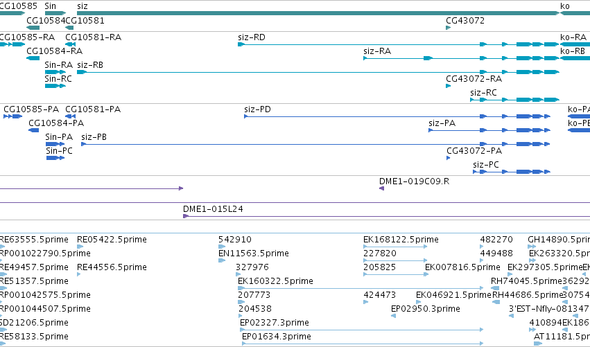Select protein siz-PC

pos(486,165)
